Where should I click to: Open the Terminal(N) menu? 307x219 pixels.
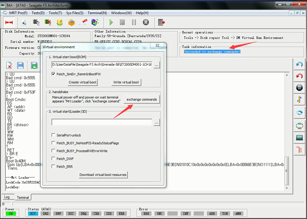coord(97,13)
